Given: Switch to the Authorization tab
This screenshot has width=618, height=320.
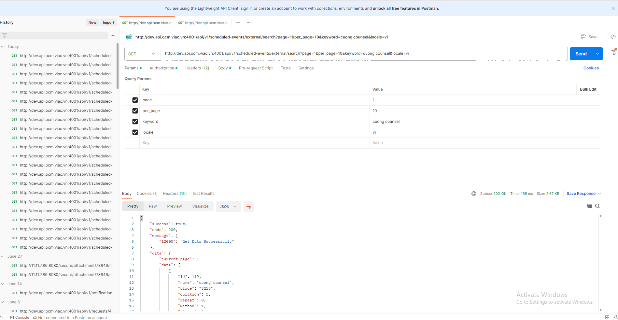Looking at the screenshot, I should (163, 68).
